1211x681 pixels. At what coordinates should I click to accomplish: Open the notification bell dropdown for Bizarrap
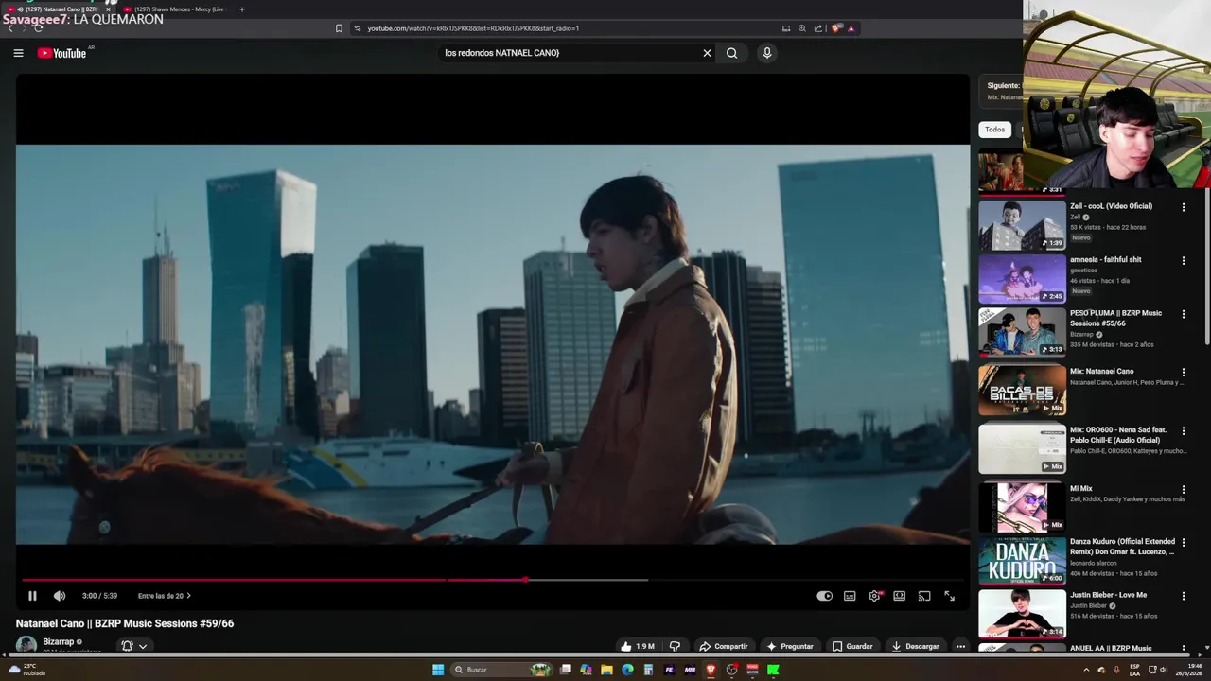(x=133, y=647)
